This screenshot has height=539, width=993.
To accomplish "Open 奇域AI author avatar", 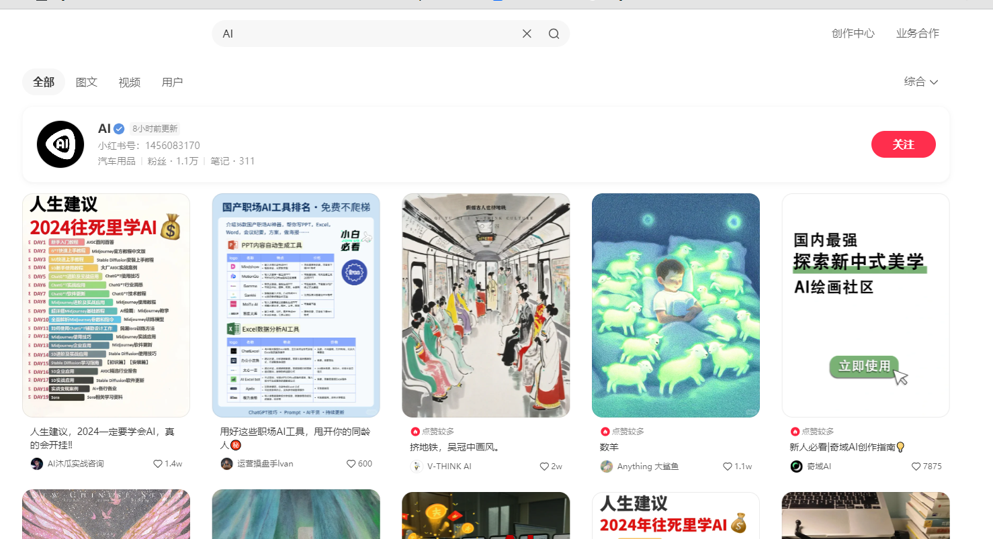I will [797, 466].
